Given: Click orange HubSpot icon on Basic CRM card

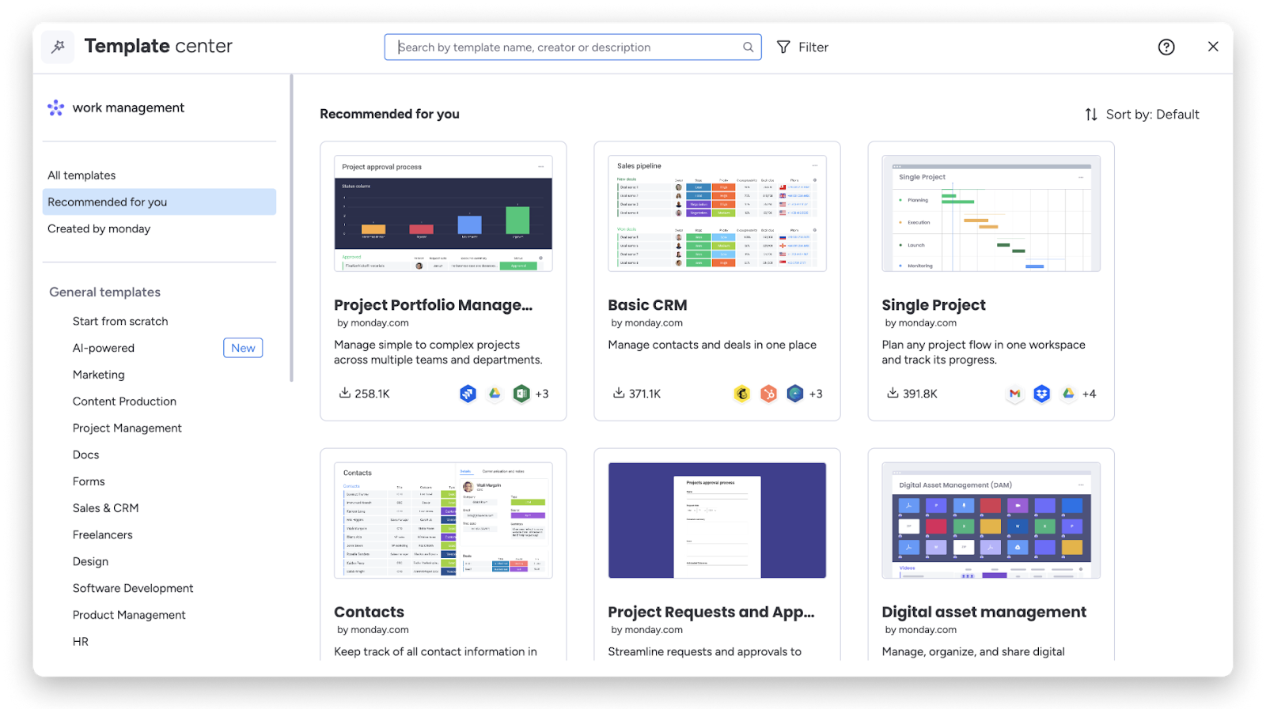Looking at the screenshot, I should click(x=769, y=394).
